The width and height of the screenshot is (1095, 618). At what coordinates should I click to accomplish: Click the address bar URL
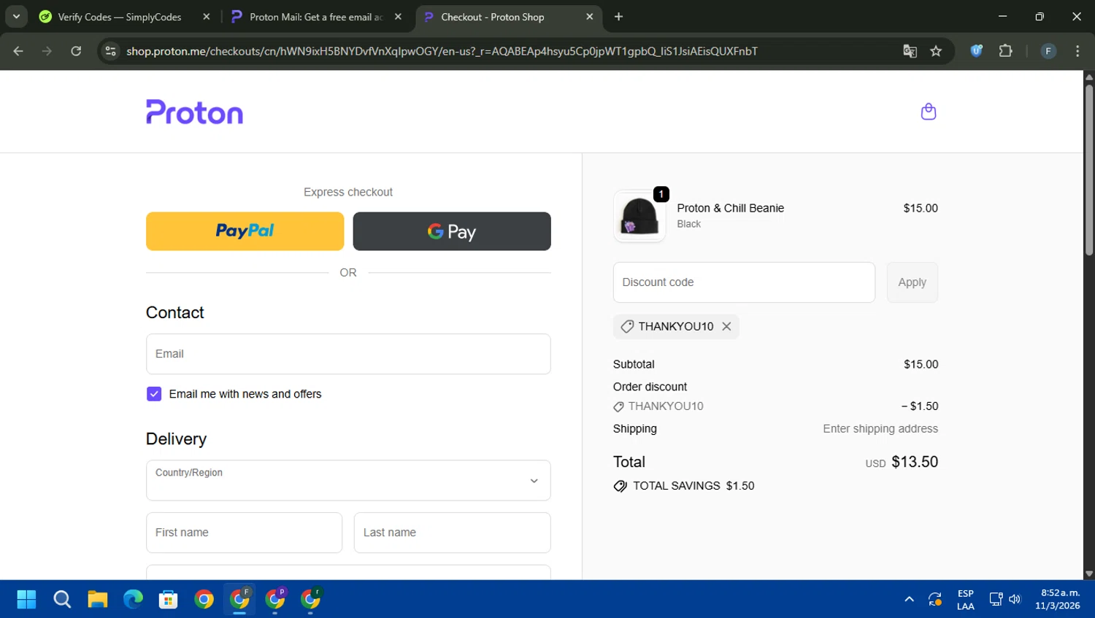[x=442, y=51]
